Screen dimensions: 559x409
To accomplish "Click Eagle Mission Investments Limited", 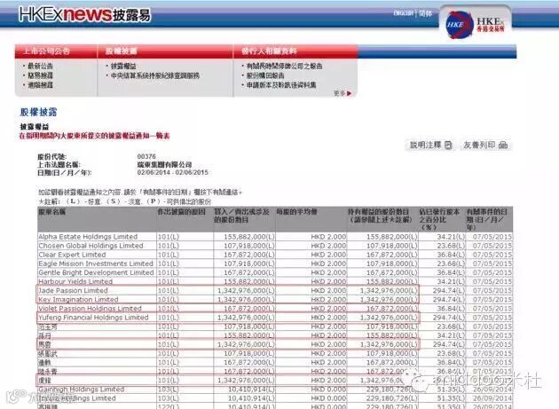I will (96, 263).
